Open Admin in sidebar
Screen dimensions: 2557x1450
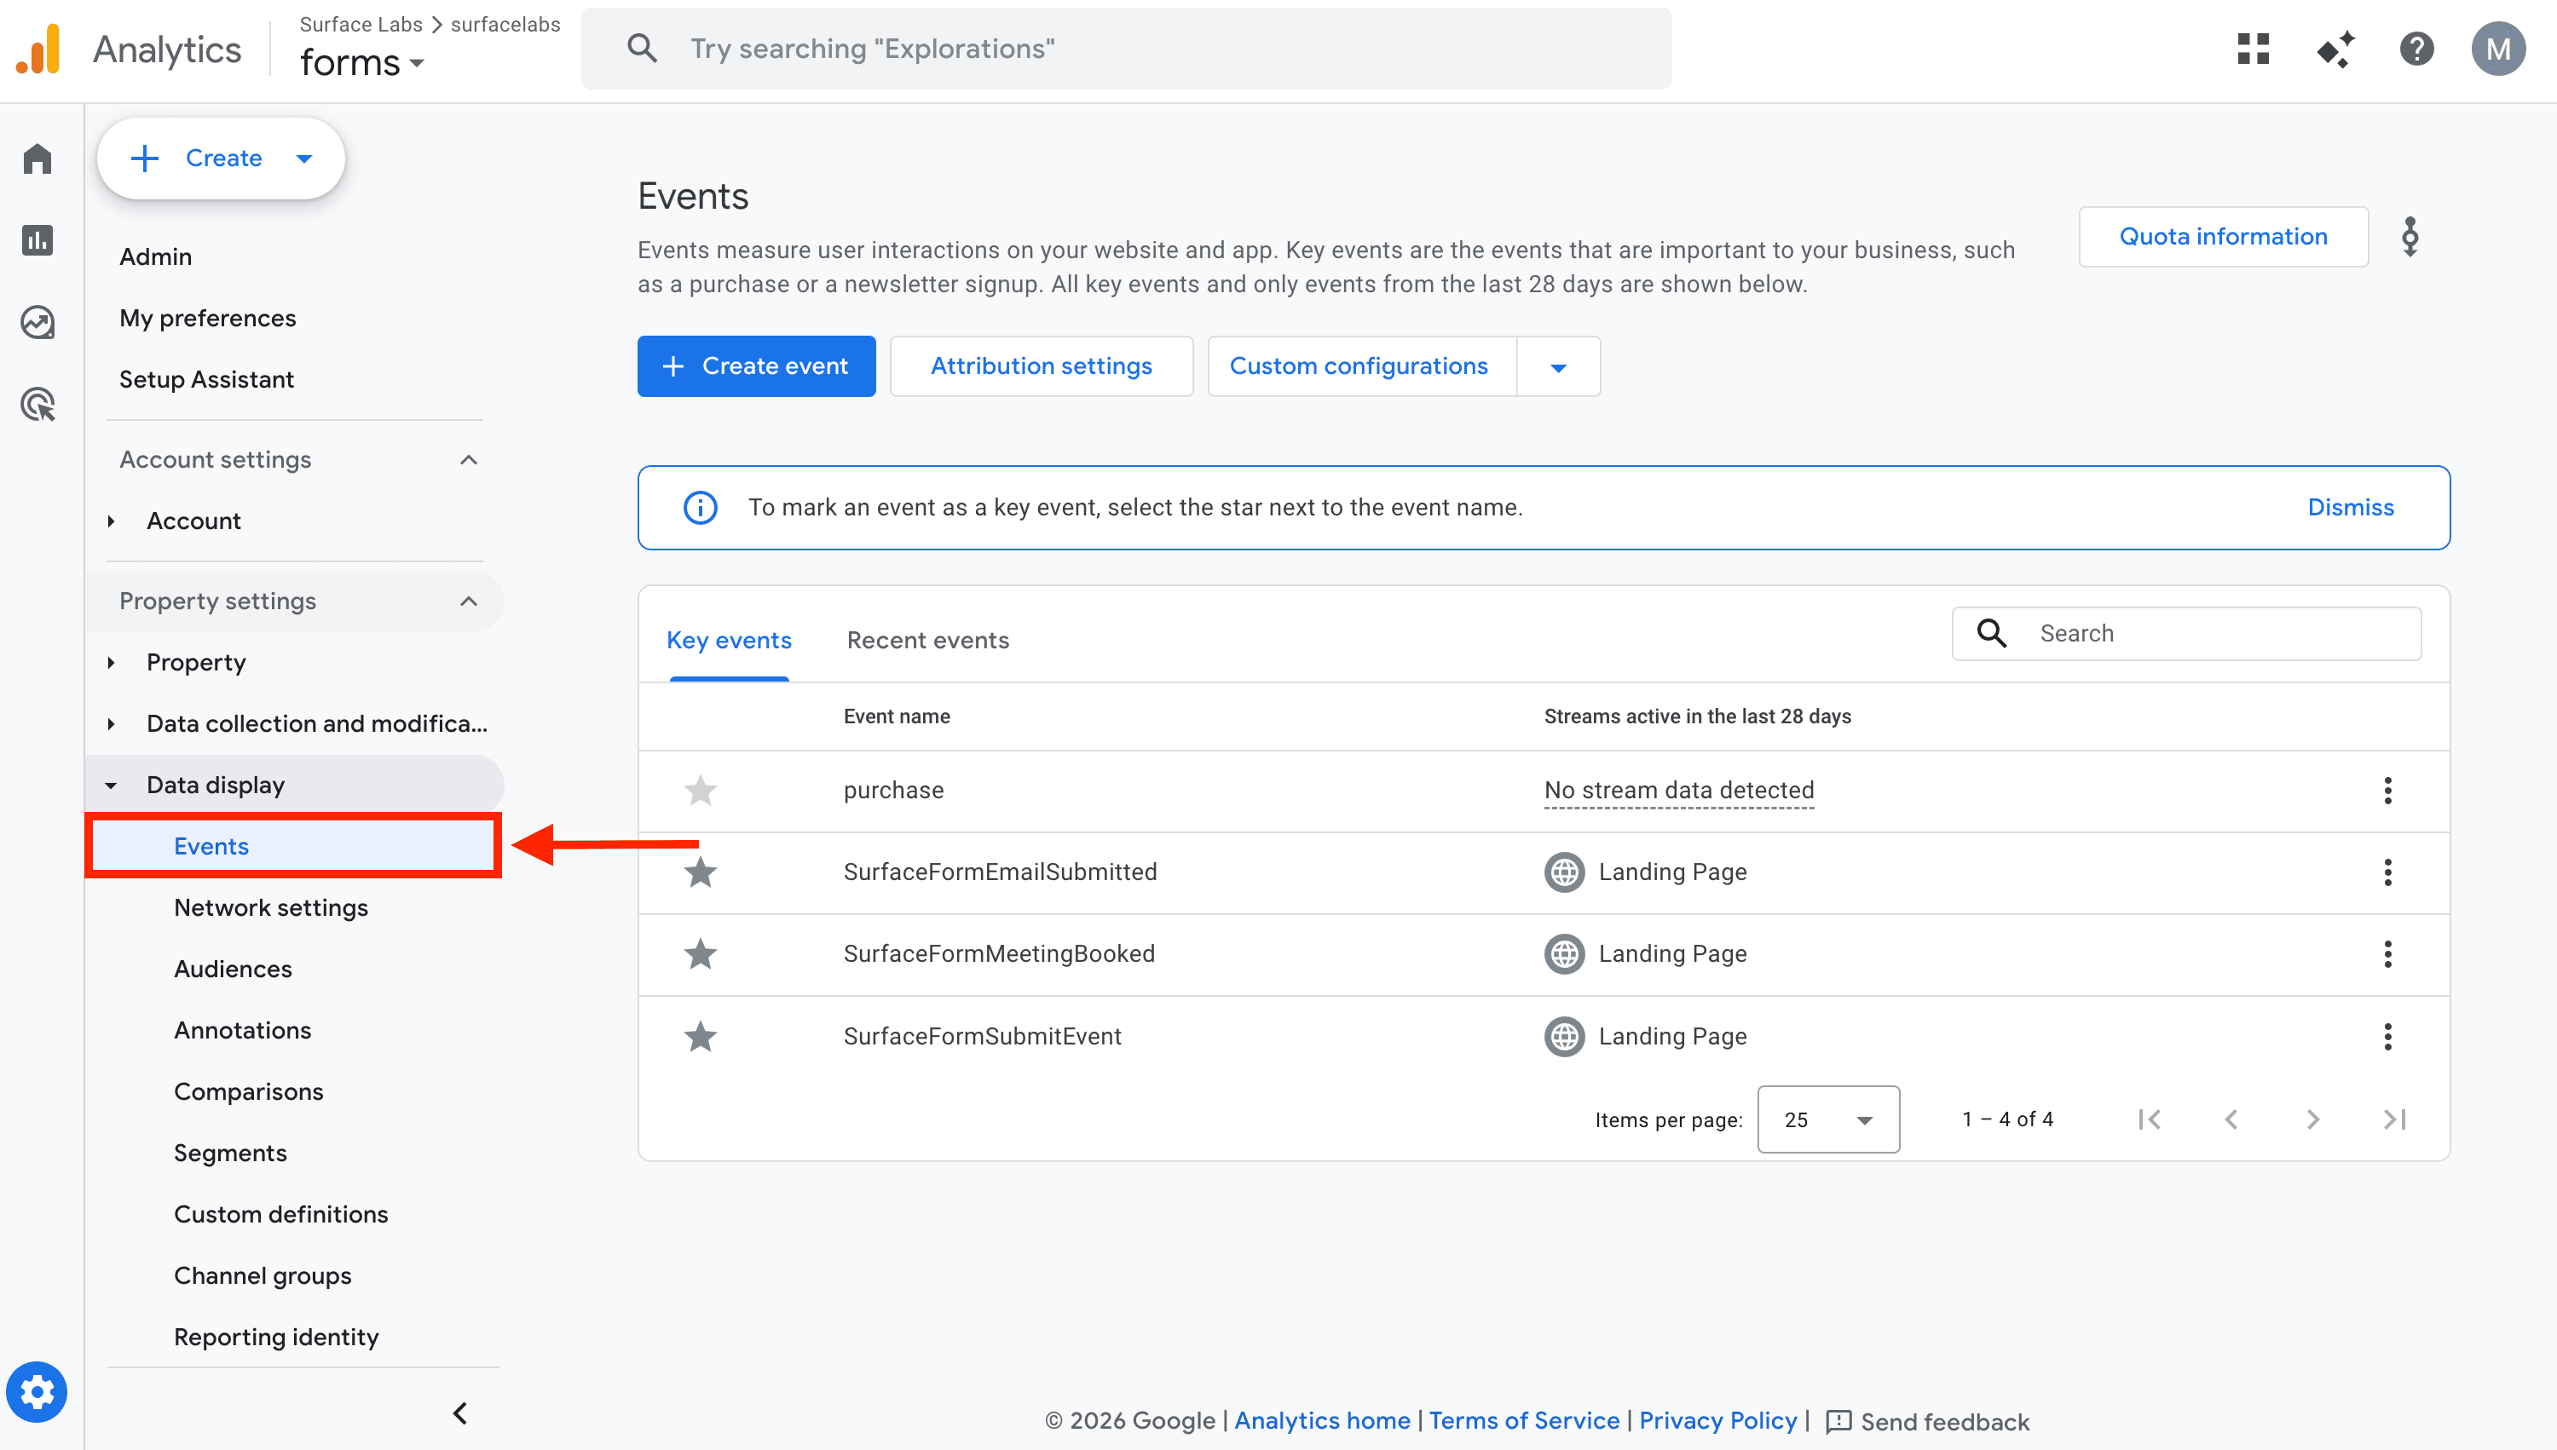(x=155, y=257)
